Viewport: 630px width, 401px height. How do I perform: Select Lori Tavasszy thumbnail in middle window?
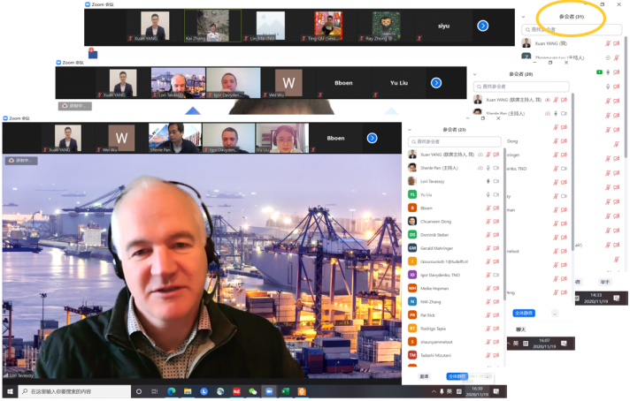pyautogui.click(x=178, y=83)
